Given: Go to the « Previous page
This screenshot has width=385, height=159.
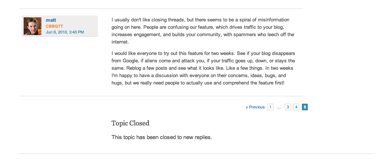Looking at the screenshot, I should click(255, 107).
